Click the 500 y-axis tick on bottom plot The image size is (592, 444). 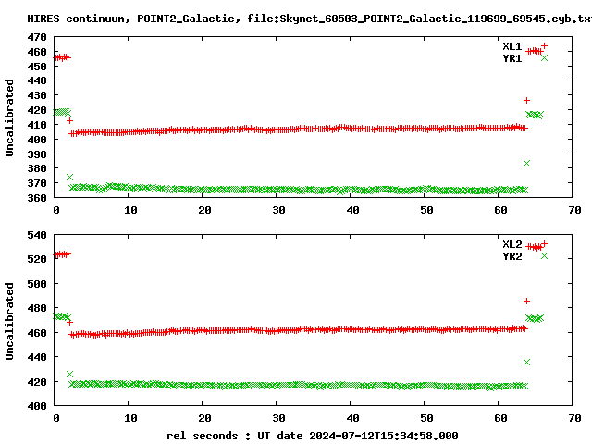(37, 284)
